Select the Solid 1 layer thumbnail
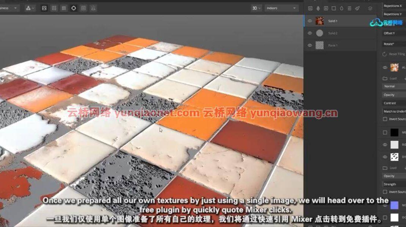 tap(320, 21)
